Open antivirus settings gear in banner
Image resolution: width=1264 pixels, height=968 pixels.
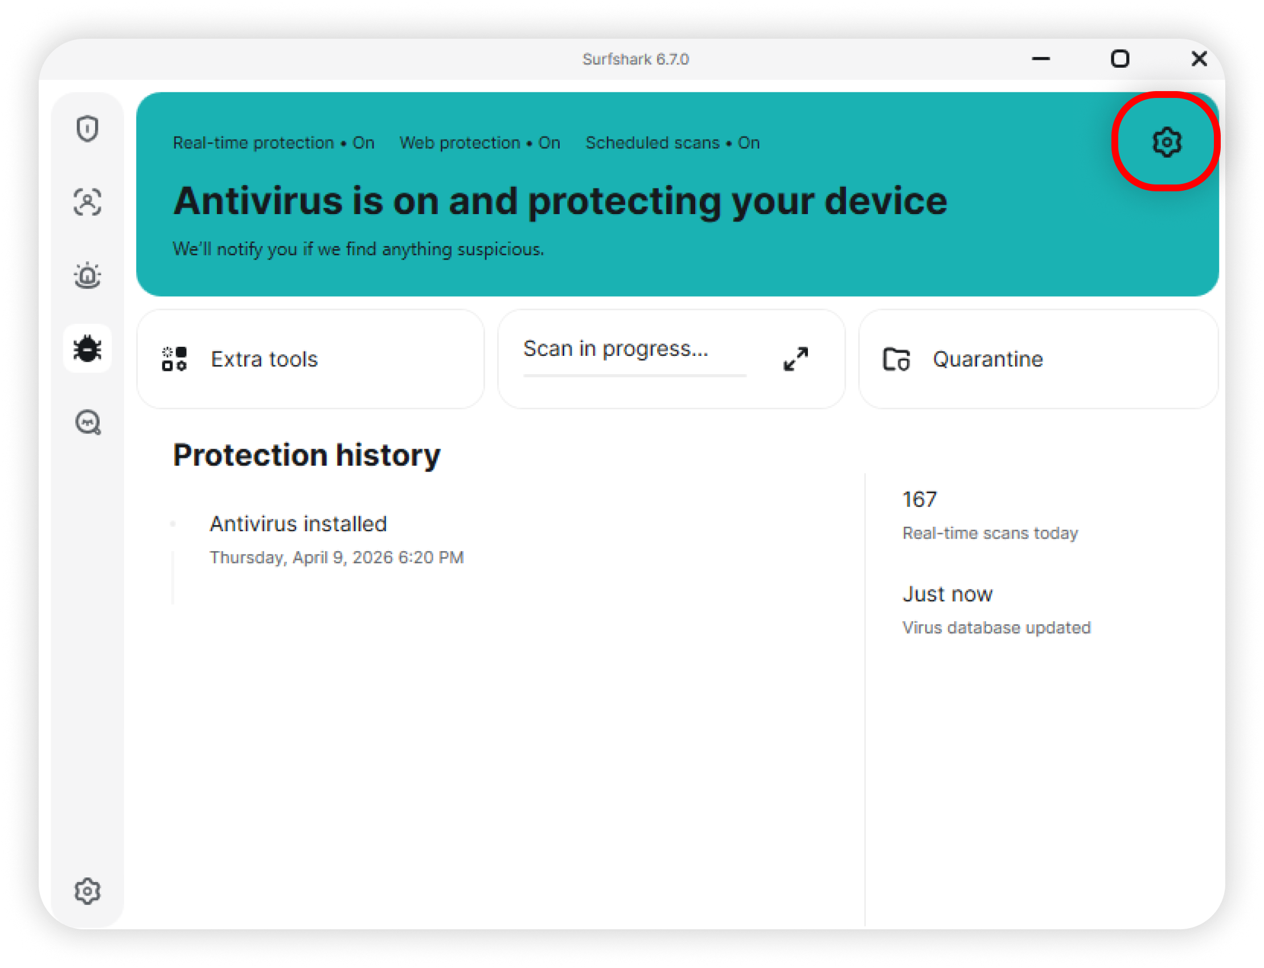pyautogui.click(x=1167, y=142)
